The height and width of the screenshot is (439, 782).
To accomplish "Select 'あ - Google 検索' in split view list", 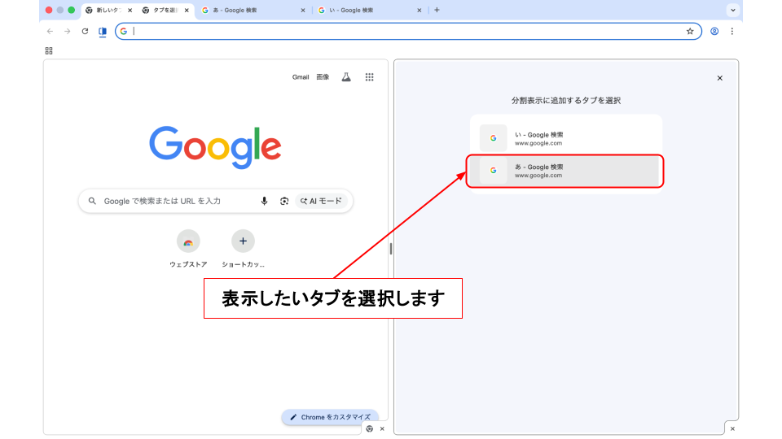I will tap(564, 171).
